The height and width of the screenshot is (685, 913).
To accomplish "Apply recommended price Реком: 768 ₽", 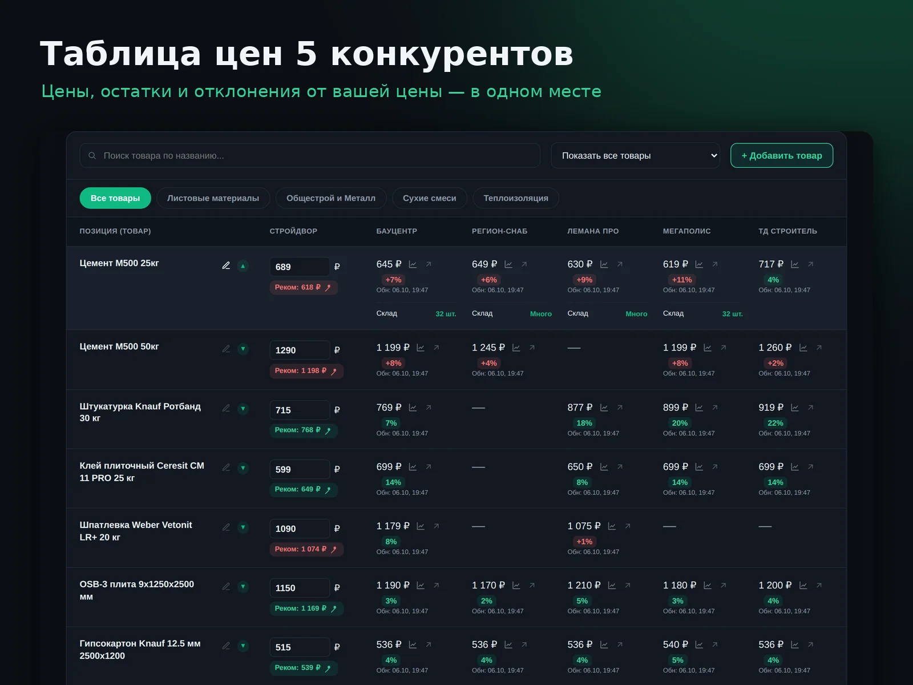I will pos(304,430).
